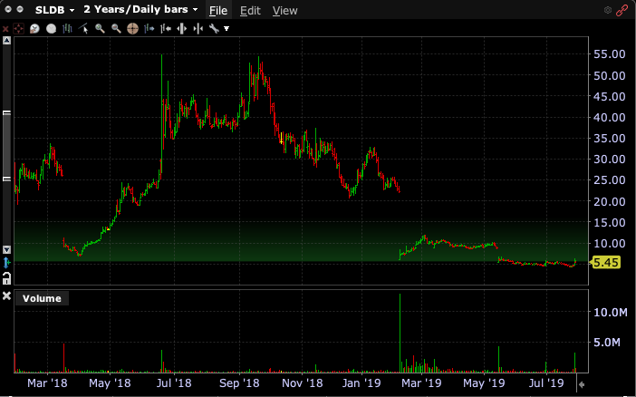Click the 10.0M volume axis label
The width and height of the screenshot is (636, 397).
(611, 312)
